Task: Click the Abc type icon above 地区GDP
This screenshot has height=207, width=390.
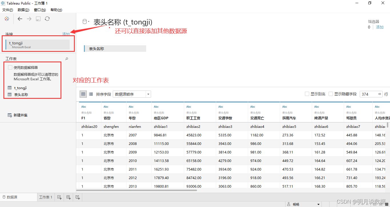Action: (156, 107)
